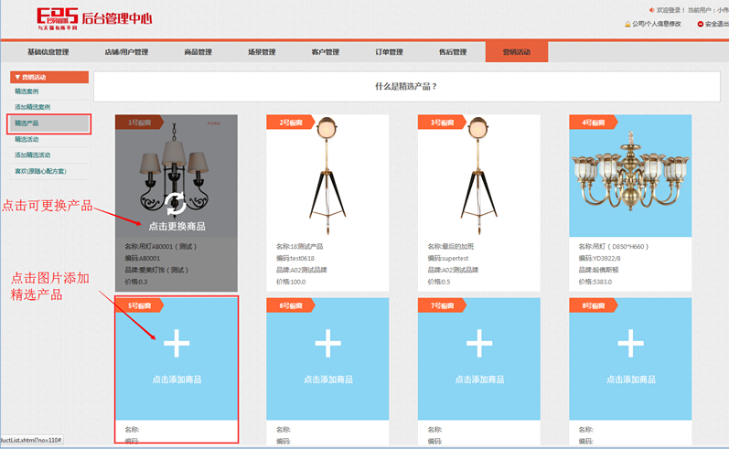Click the text 价格:0.5
Image resolution: width=729 pixels, height=449 pixels.
[x=439, y=282]
